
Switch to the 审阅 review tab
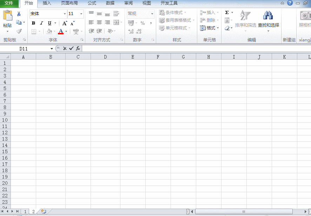pyautogui.click(x=128, y=3)
